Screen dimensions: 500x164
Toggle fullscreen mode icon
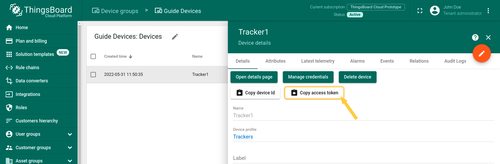click(x=420, y=11)
